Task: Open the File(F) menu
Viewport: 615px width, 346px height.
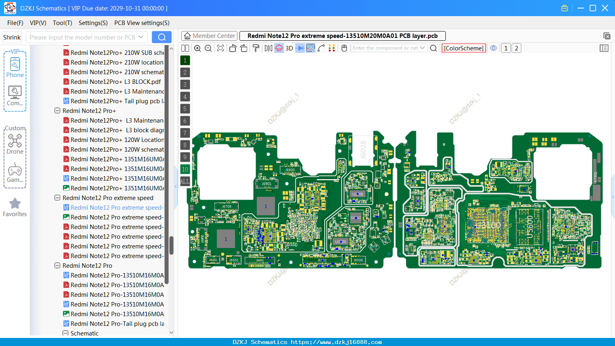Action: click(15, 23)
